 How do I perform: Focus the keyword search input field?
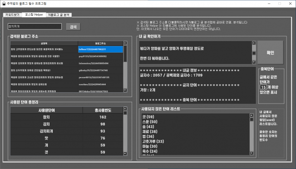35,26
